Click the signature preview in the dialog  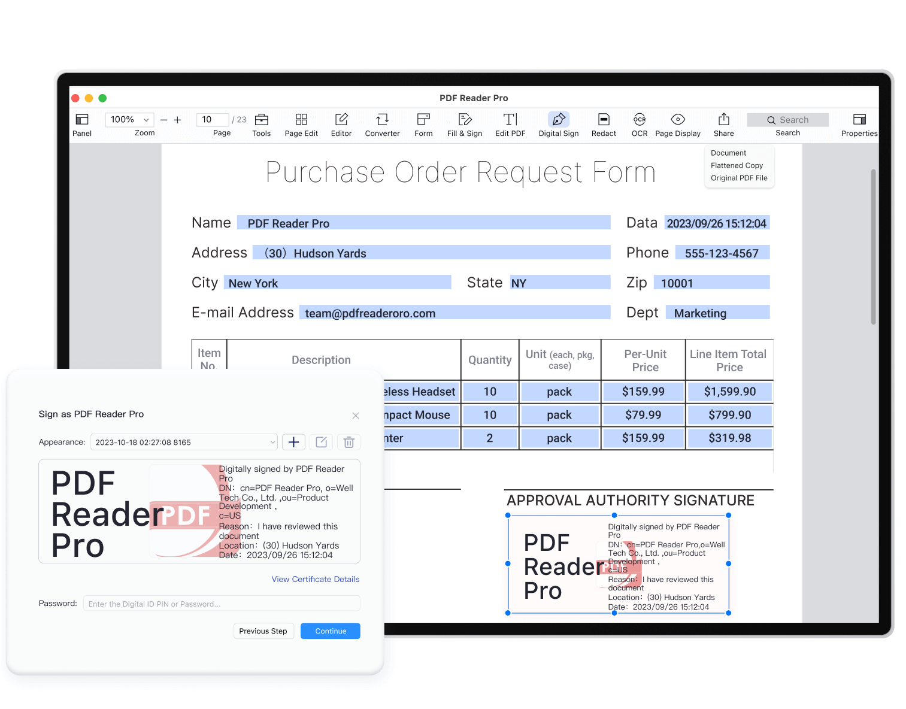click(199, 511)
